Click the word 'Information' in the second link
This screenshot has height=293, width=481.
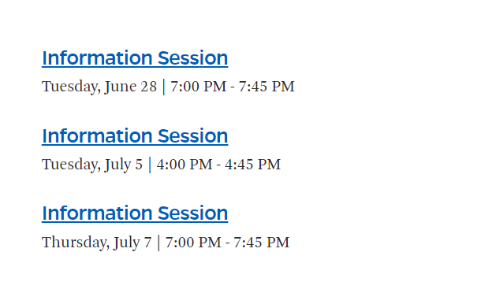(x=97, y=135)
